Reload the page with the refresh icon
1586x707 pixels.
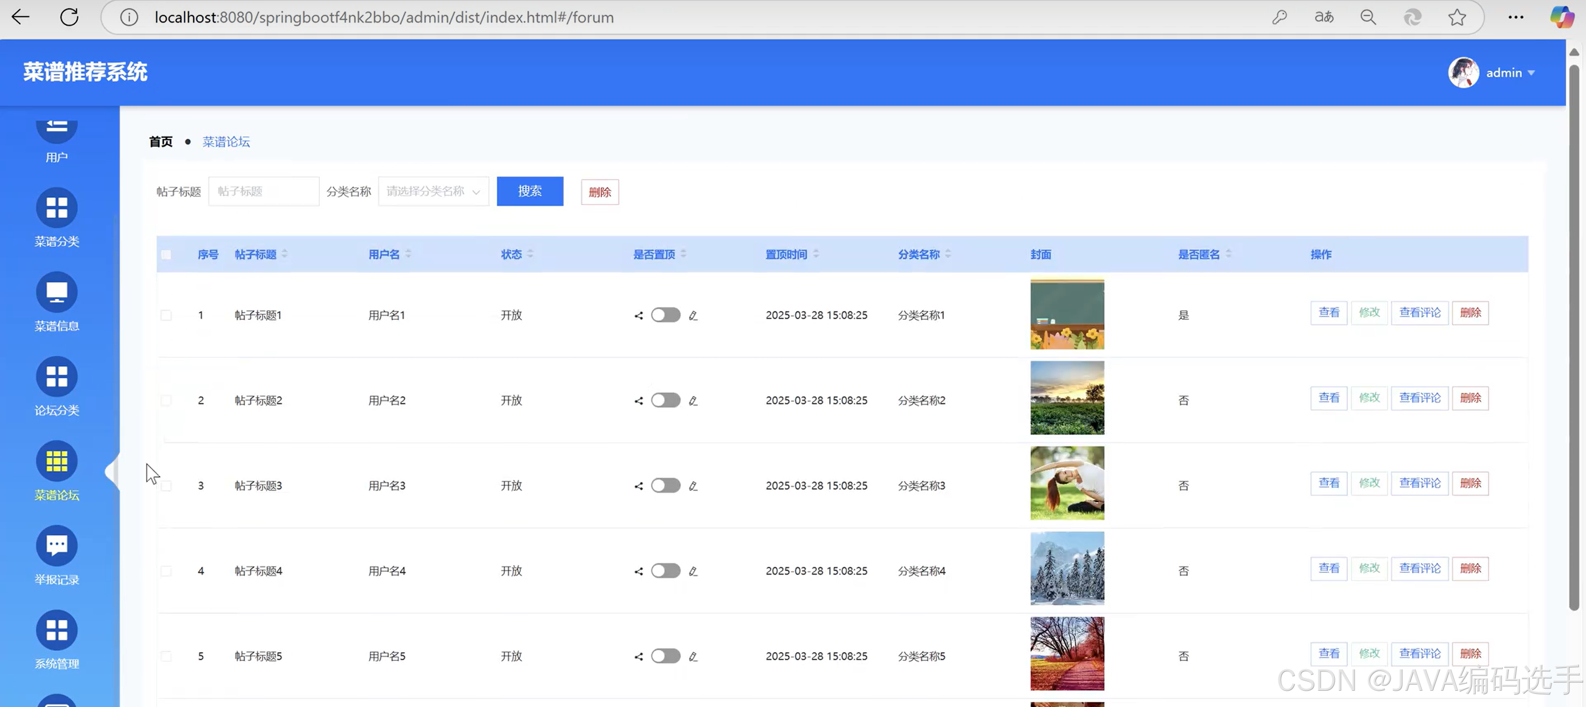coord(69,17)
